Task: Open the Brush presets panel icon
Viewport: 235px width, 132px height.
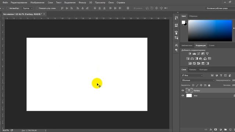Action: tap(176, 33)
